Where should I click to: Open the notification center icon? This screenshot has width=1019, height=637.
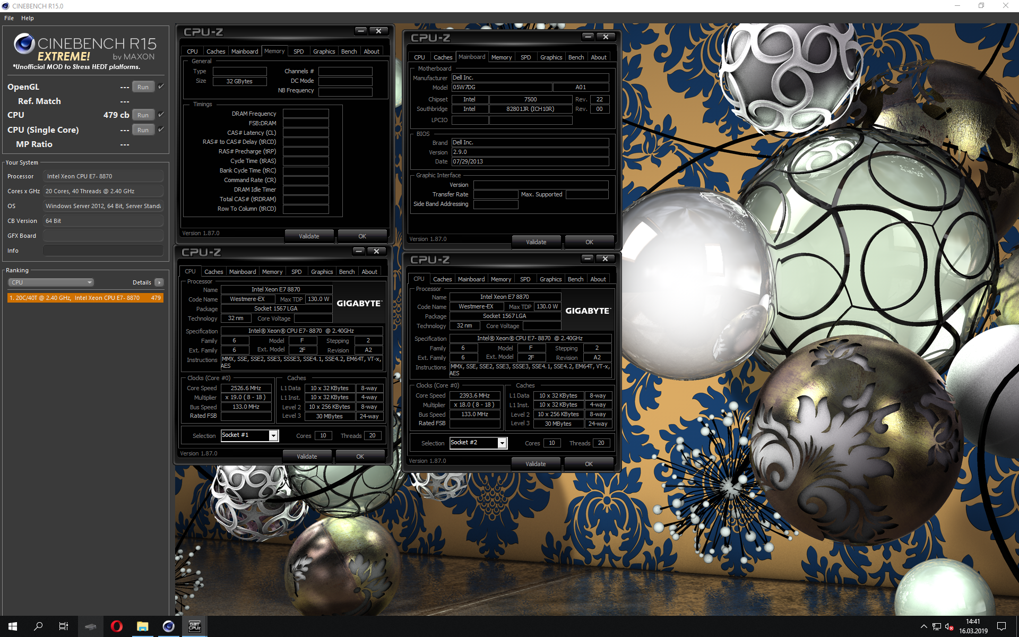pos(1001,626)
